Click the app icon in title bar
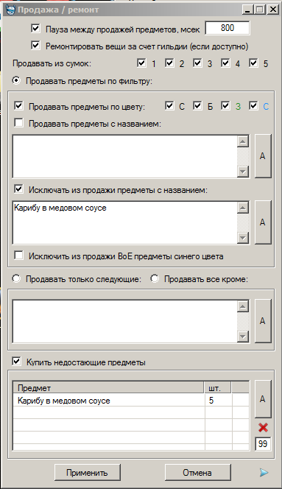Image resolution: width=282 pixels, height=489 pixels. pyautogui.click(x=10, y=10)
